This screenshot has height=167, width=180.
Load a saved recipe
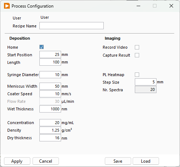(146, 161)
